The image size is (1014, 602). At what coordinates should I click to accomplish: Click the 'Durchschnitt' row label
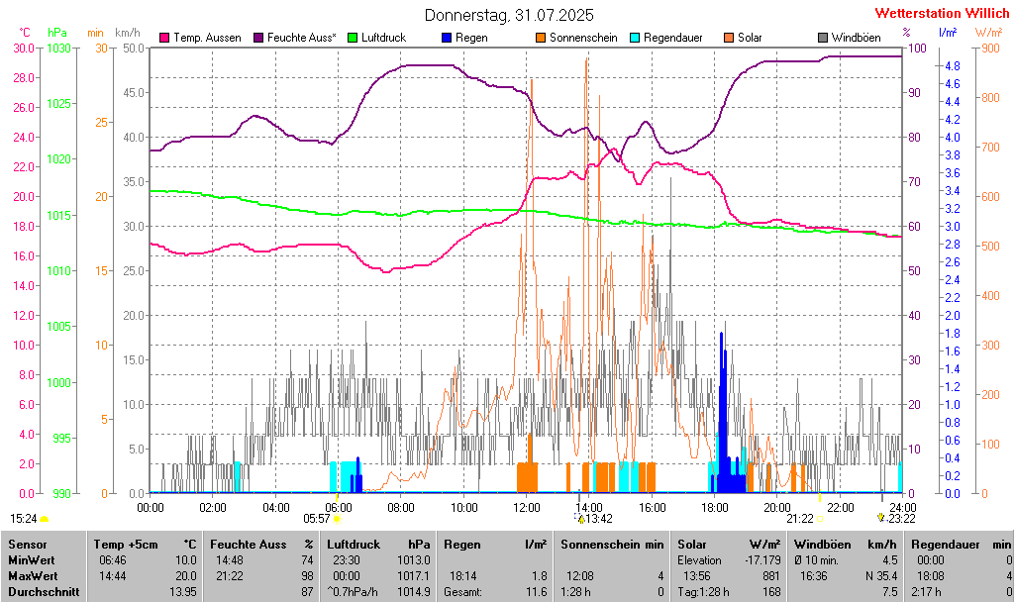click(44, 591)
